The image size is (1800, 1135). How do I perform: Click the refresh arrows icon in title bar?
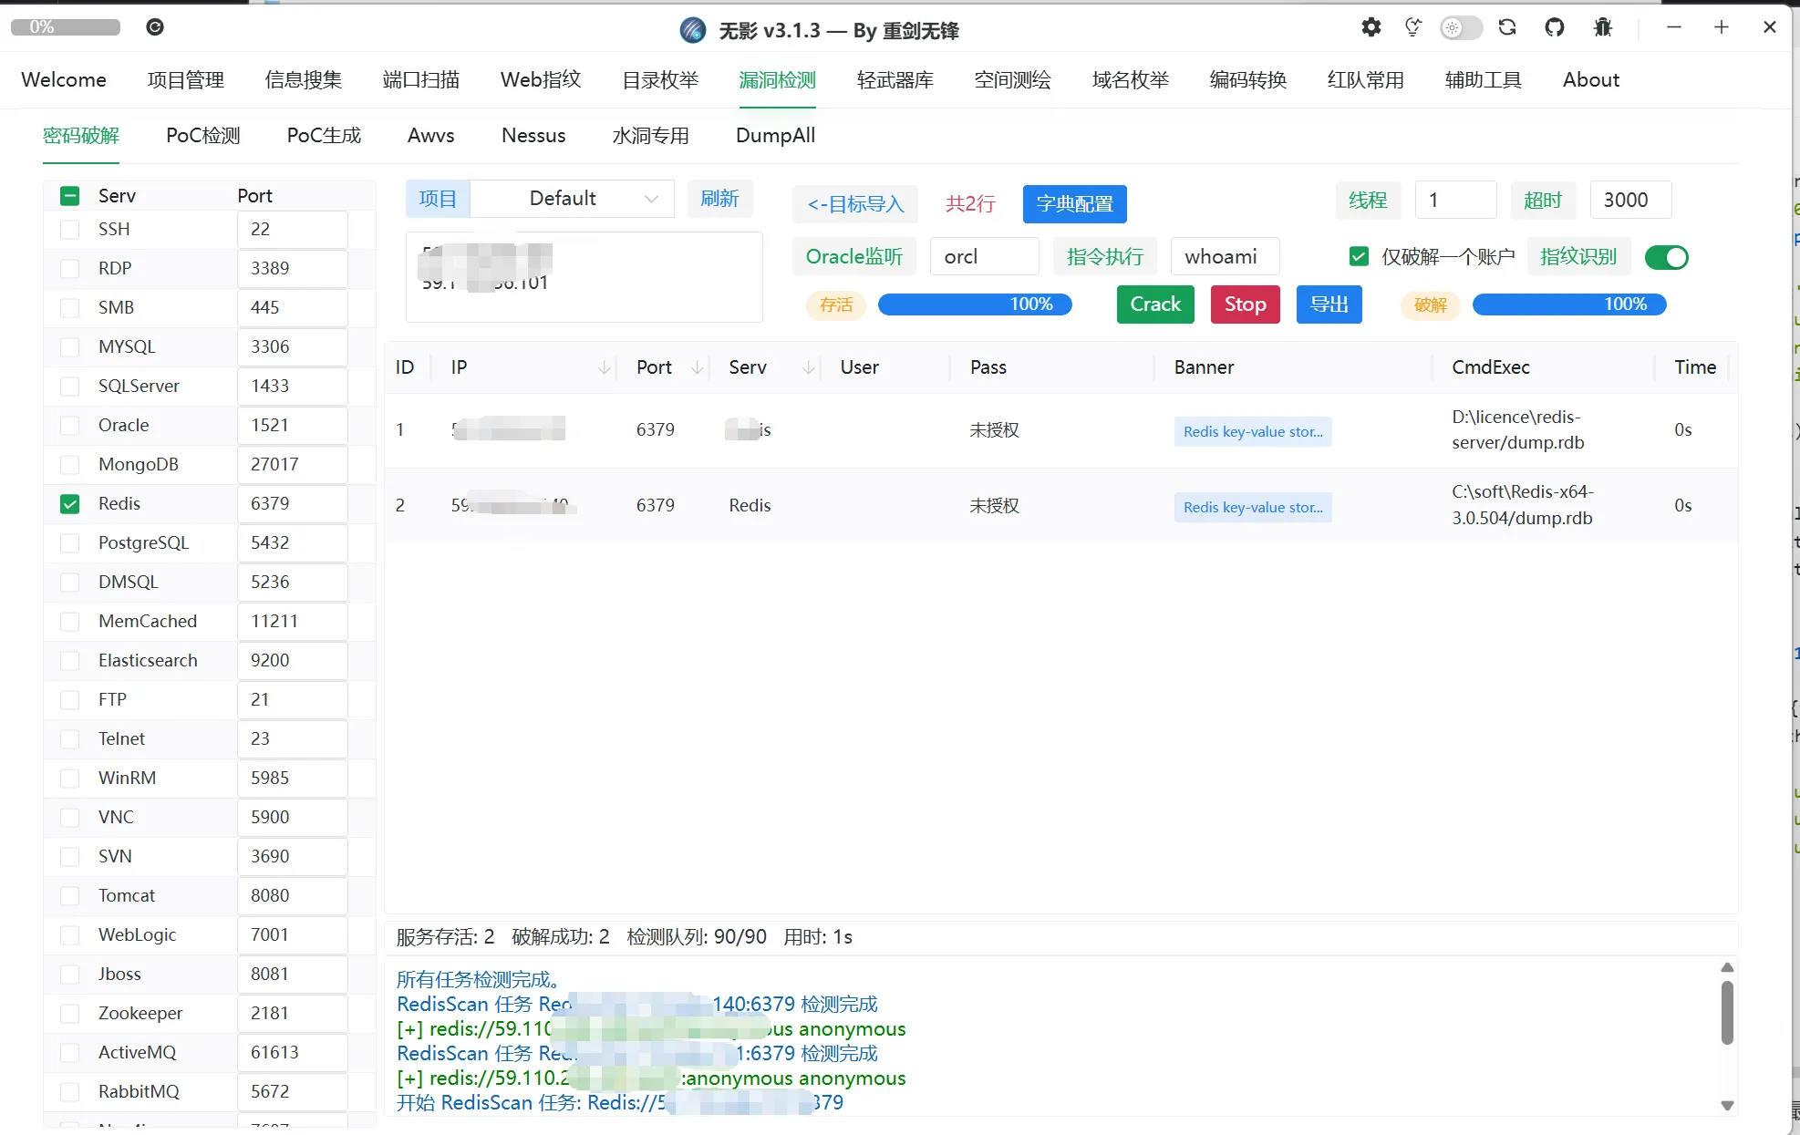point(1507,27)
